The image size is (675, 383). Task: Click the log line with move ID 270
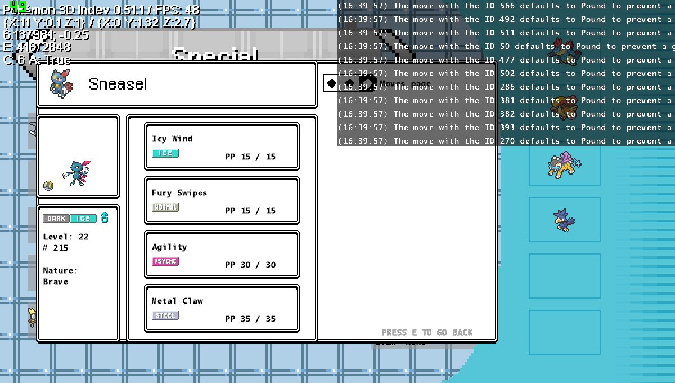click(x=505, y=141)
